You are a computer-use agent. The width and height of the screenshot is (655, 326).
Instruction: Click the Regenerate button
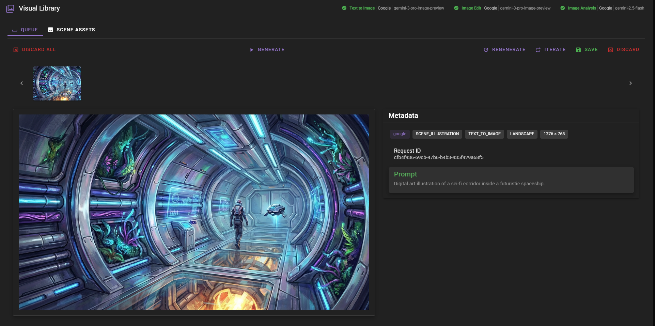point(504,49)
